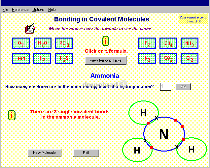The image size is (210, 168).
Task: Click the electron count answer field
Action: pyautogui.click(x=165, y=87)
